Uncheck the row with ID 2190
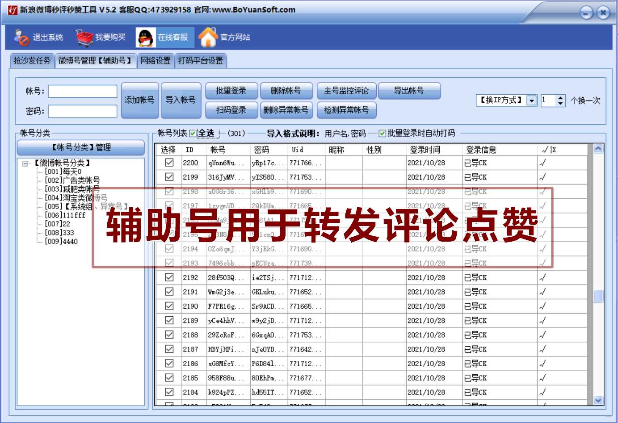Viewport: 618px width, 423px height. tap(169, 306)
